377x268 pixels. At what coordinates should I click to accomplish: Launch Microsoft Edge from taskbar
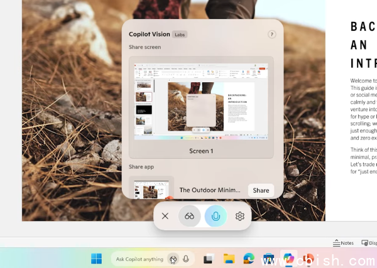click(249, 259)
